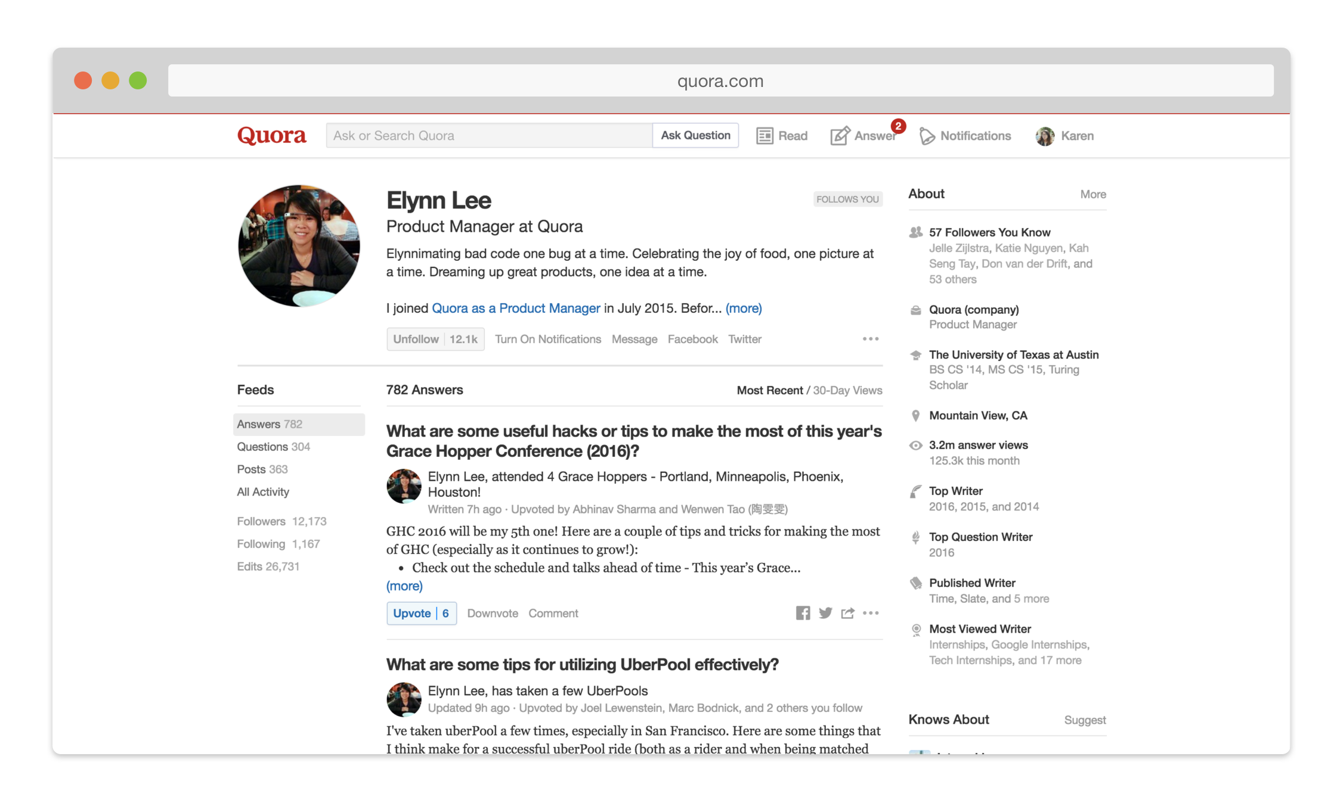This screenshot has height=809, width=1343.
Task: Send a Message to Elynn Lee
Action: click(x=634, y=339)
